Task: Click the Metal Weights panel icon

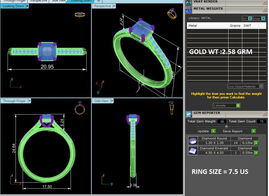Action: coord(188,10)
